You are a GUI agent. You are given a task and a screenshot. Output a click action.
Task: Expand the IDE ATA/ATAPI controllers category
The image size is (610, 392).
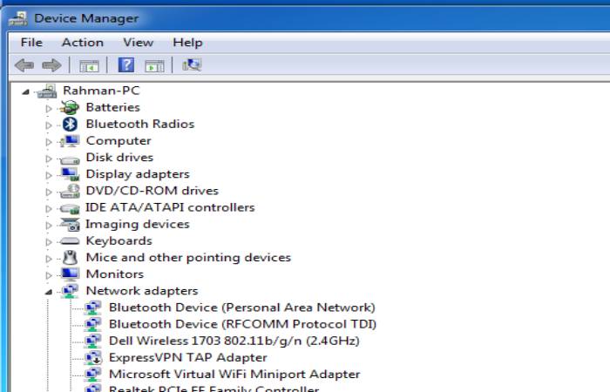tap(49, 209)
